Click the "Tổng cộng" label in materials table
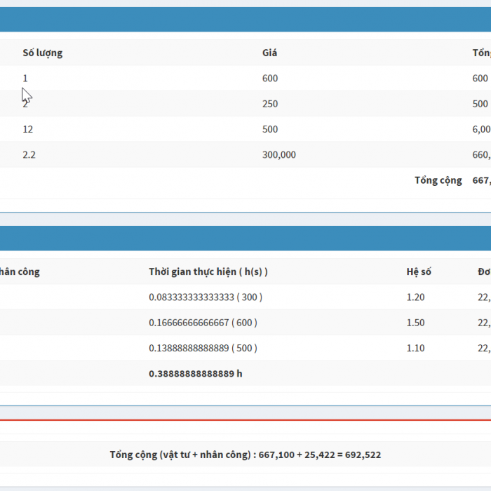Screen dimensions: 491x491 tap(438, 180)
